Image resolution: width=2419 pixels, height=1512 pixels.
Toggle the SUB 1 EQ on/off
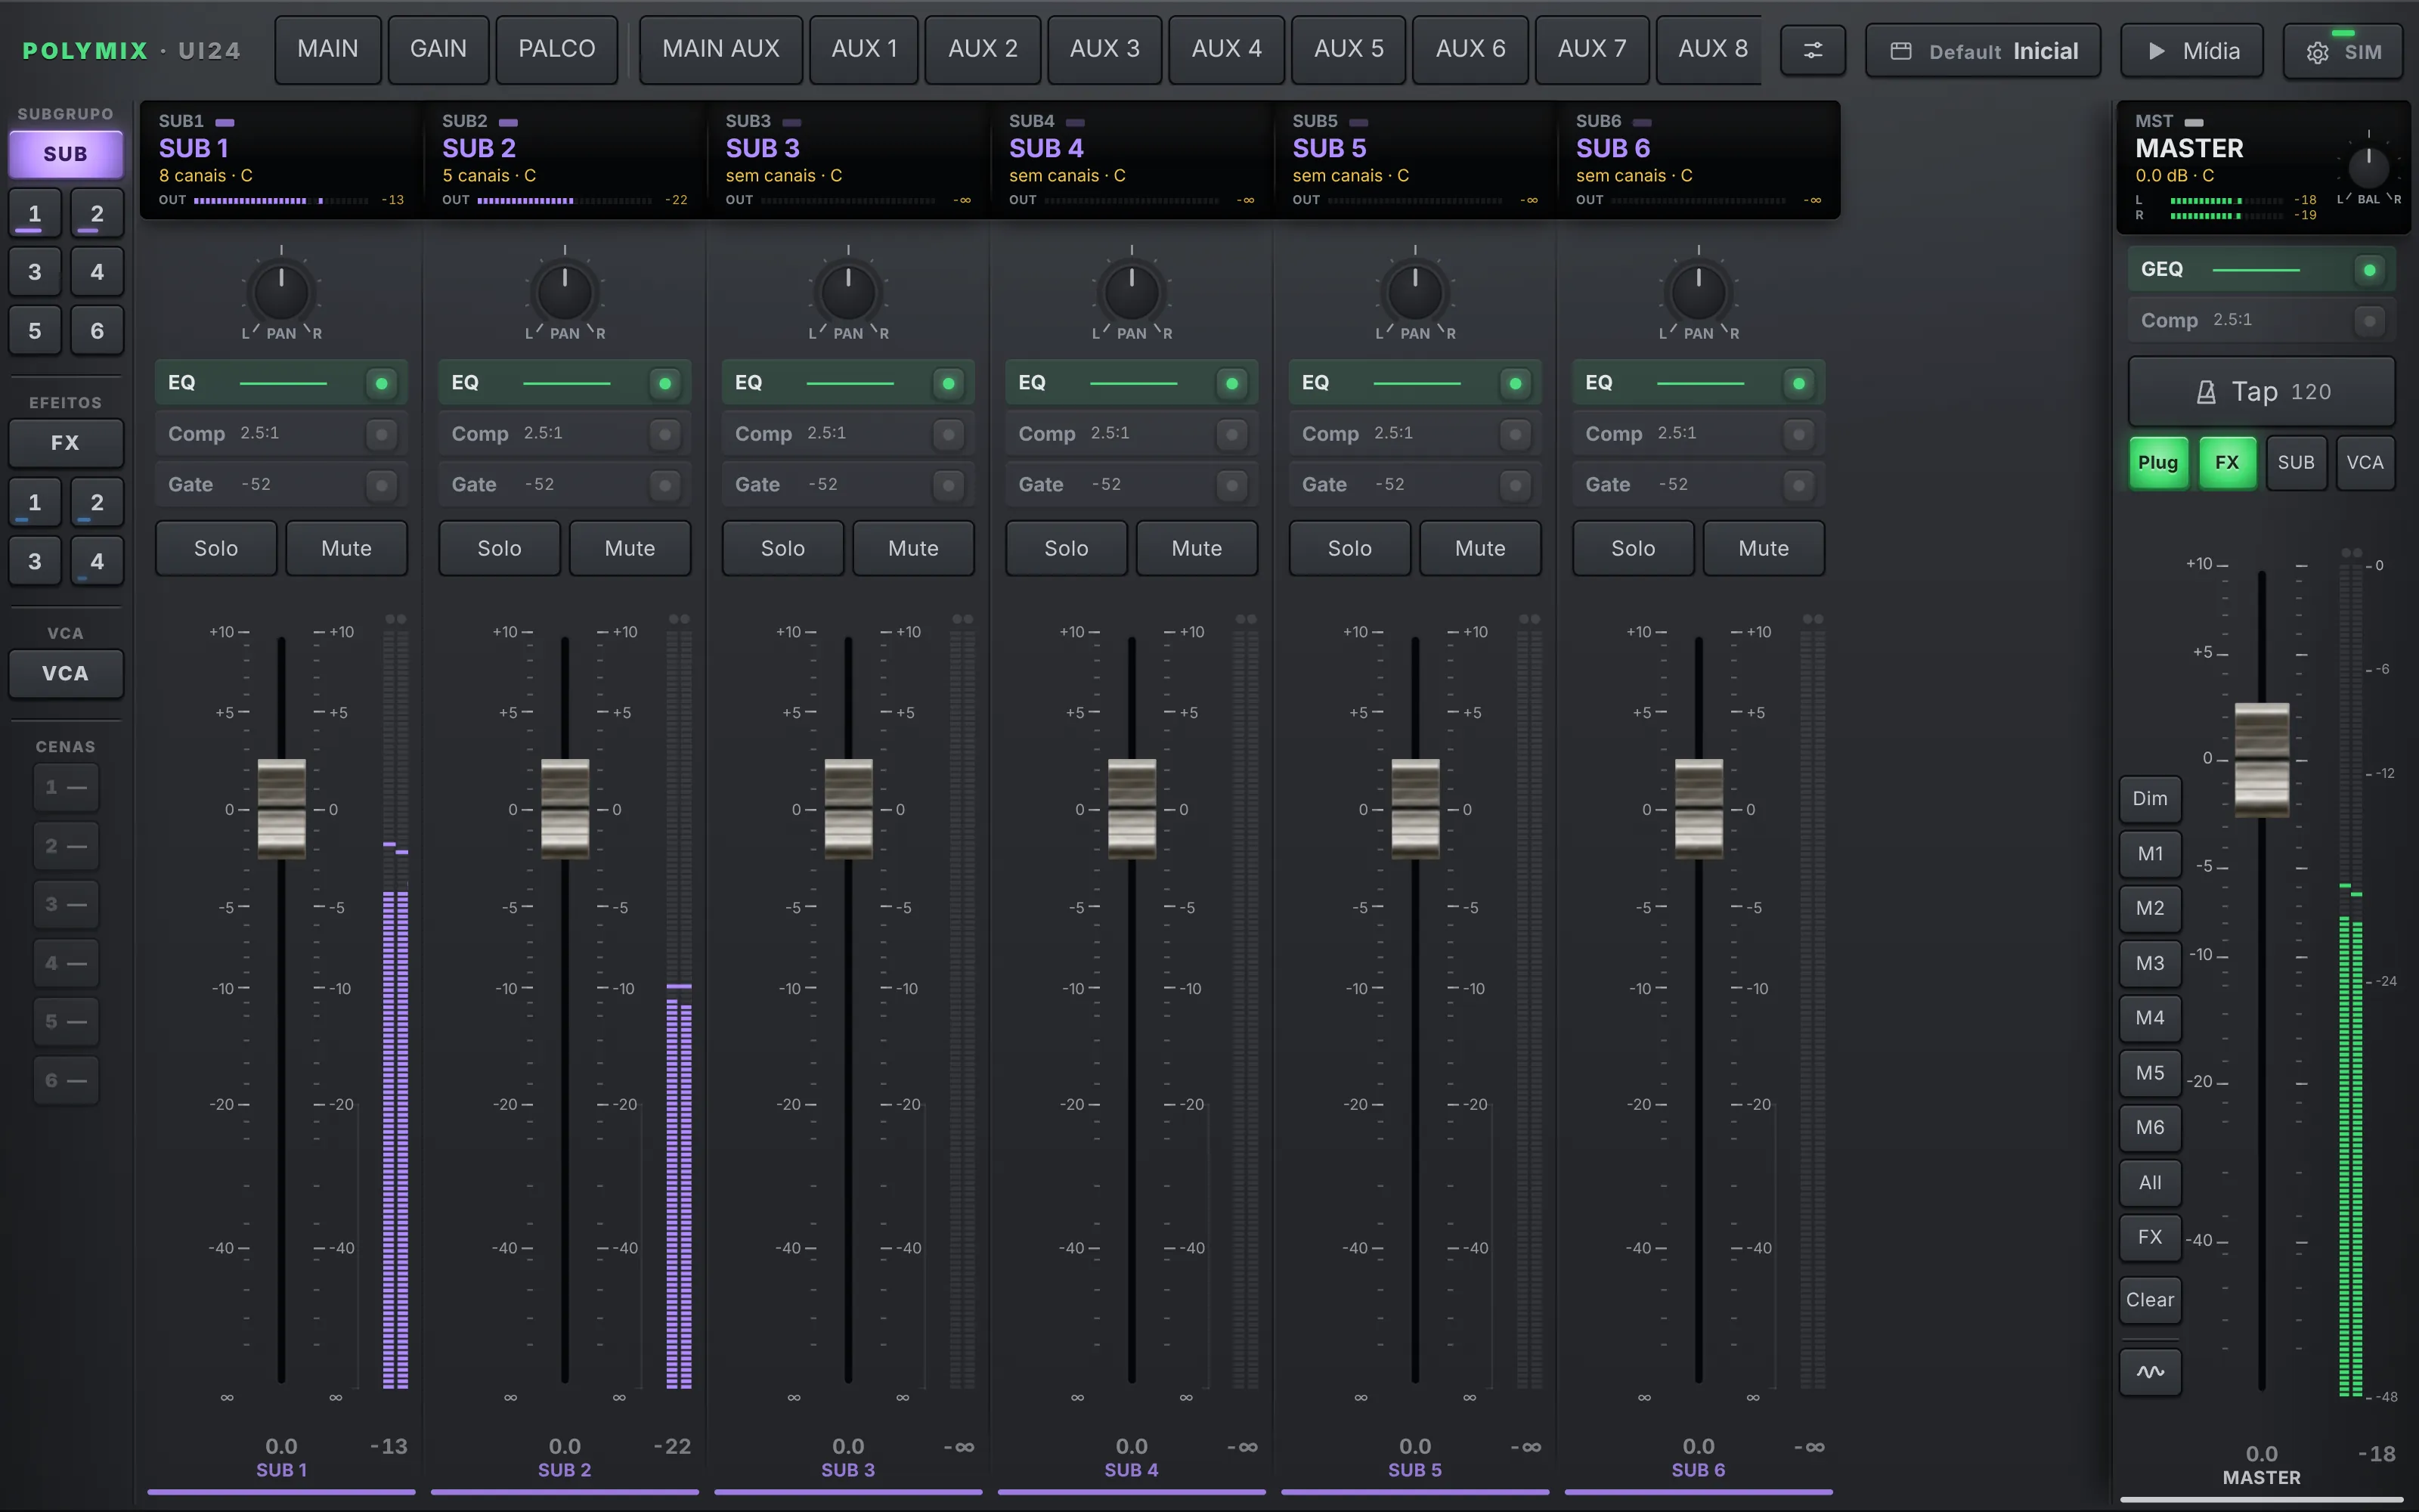[381, 383]
